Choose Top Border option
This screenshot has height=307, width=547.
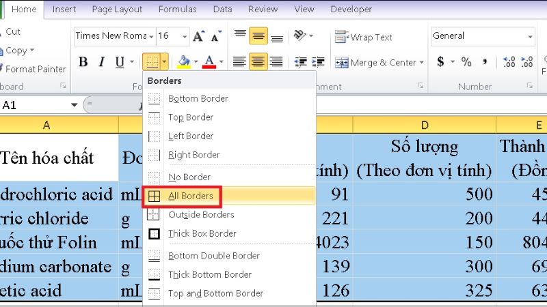[229, 117]
